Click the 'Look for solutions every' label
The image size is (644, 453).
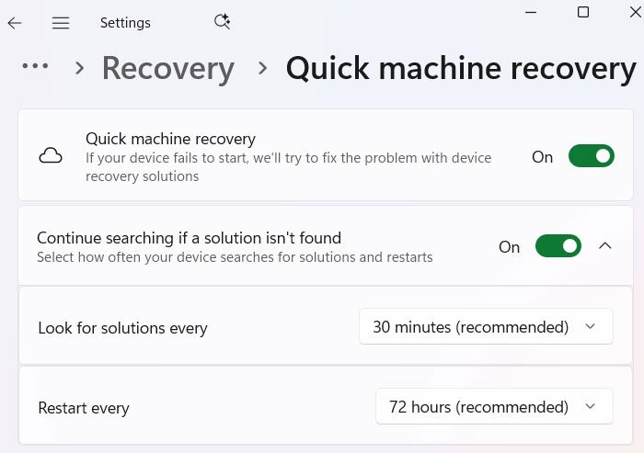point(122,328)
